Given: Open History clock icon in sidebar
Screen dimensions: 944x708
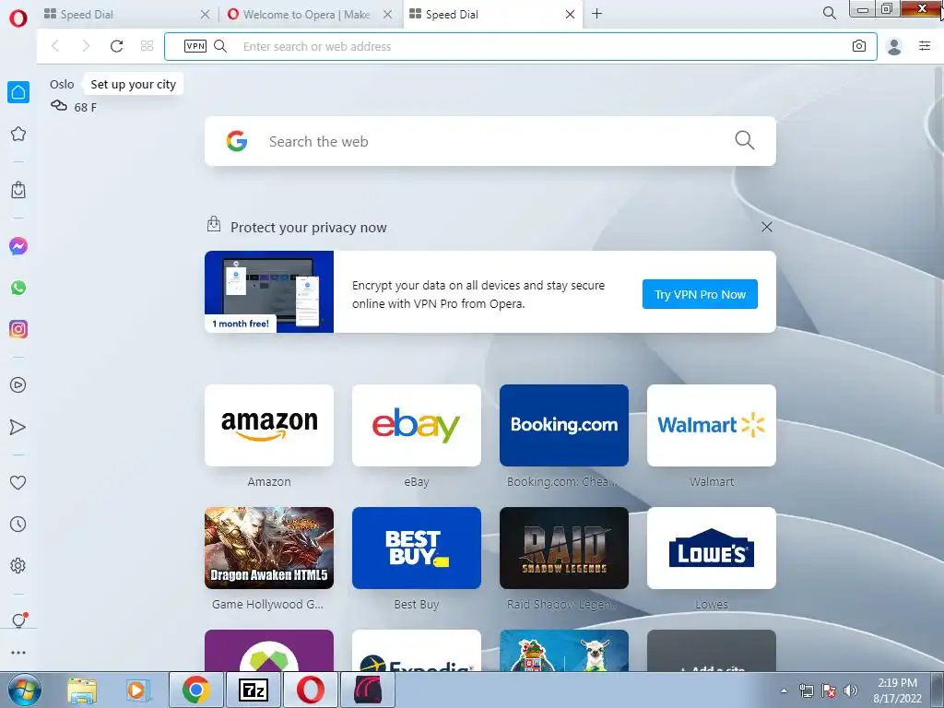Looking at the screenshot, I should tap(18, 524).
